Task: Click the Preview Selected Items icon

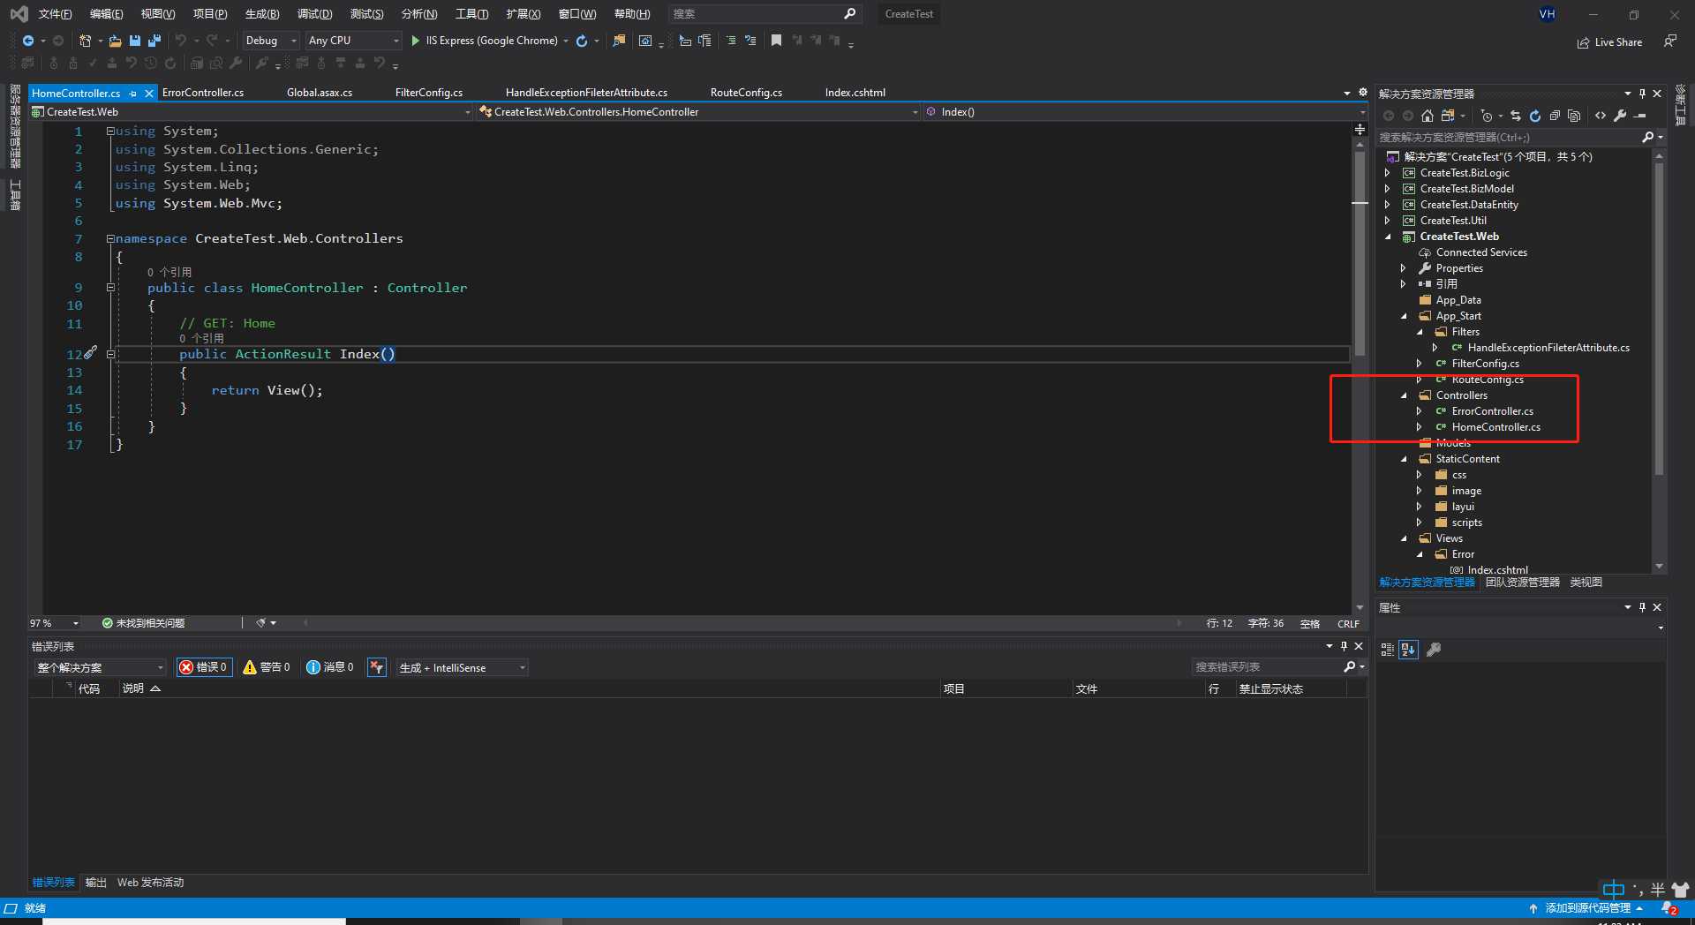Action: pos(1640,116)
